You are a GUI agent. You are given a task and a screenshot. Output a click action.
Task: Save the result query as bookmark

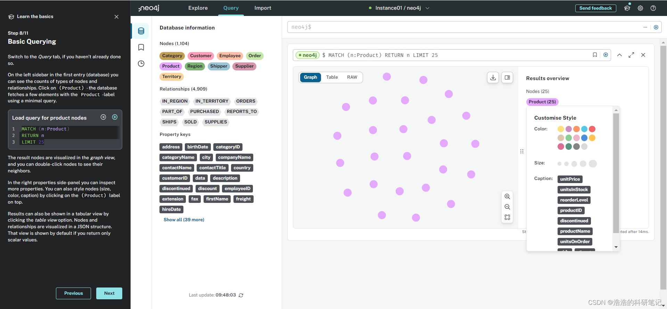coord(595,55)
